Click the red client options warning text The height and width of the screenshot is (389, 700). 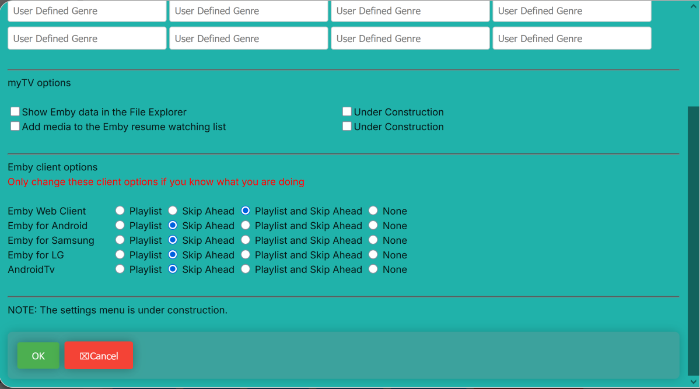pos(156,182)
